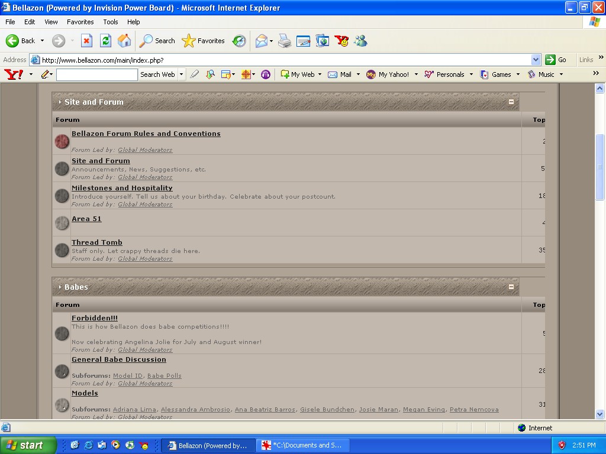Click the Refresh page icon
Image resolution: width=606 pixels, height=454 pixels.
pyautogui.click(x=105, y=41)
